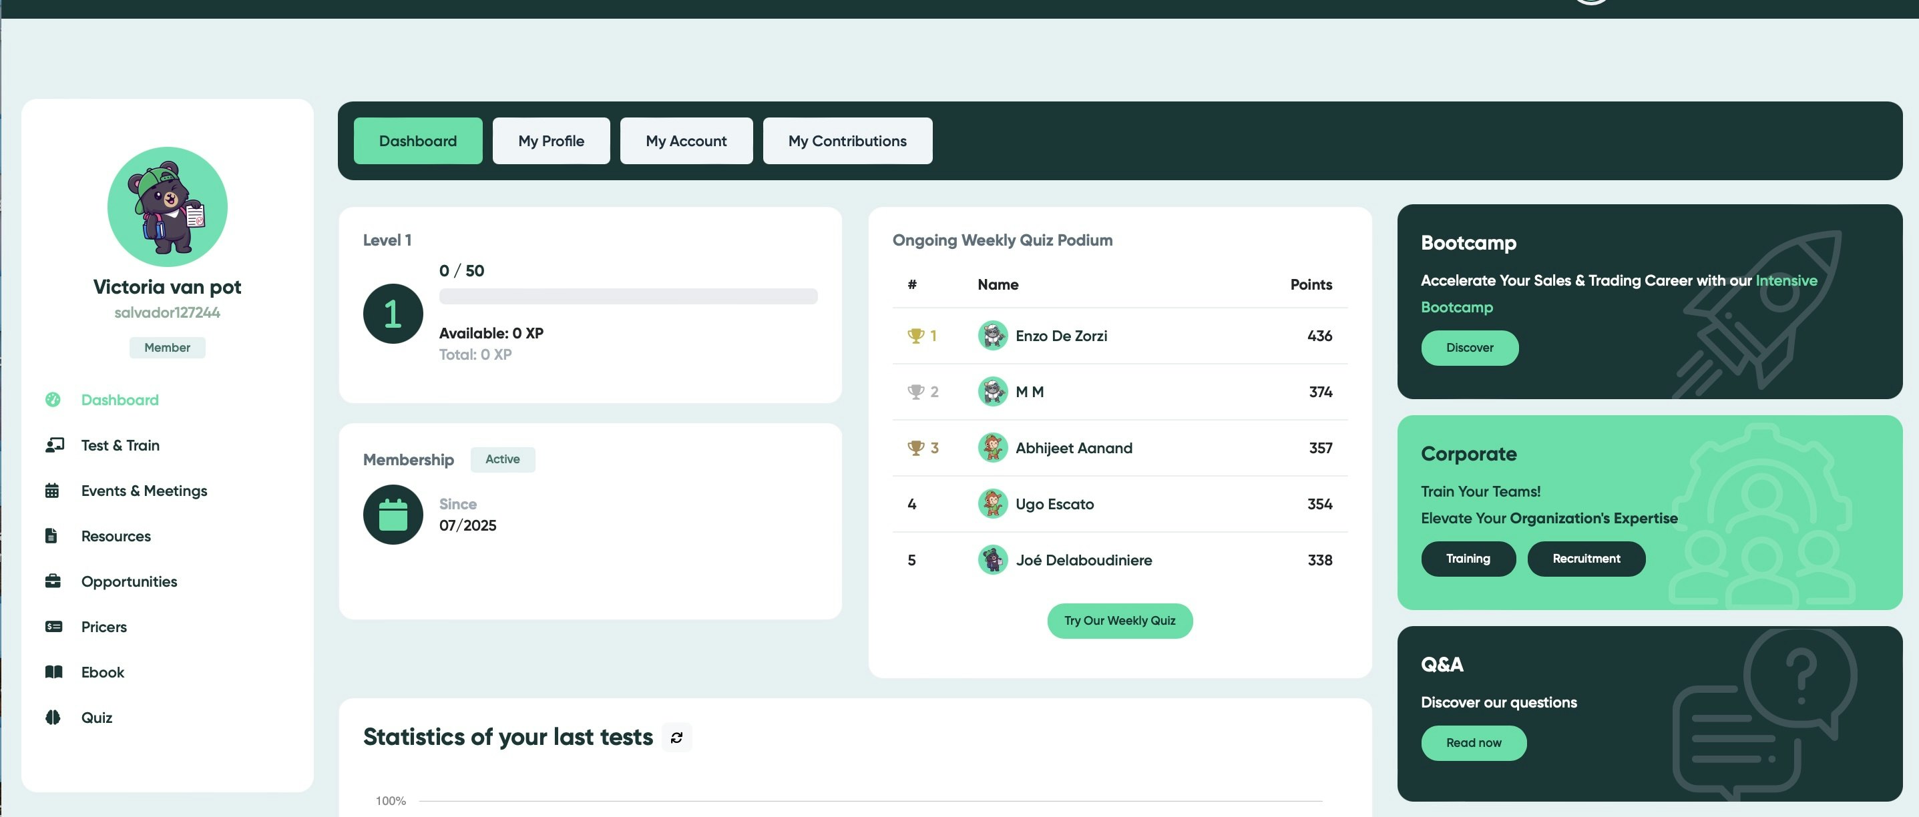The height and width of the screenshot is (817, 1919).
Task: Click the bronze trophy icon for rank 3
Action: 915,448
